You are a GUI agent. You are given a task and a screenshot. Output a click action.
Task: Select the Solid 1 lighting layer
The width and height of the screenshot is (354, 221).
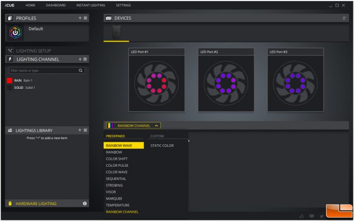pyautogui.click(x=24, y=88)
